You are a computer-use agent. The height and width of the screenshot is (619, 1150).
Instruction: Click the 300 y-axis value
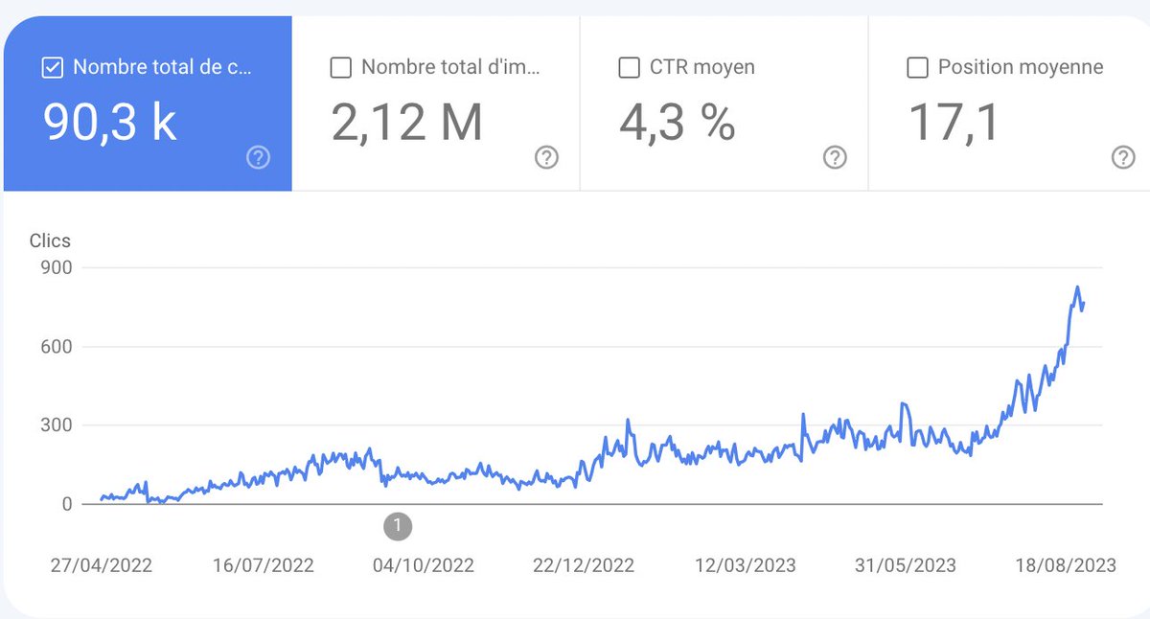[x=56, y=425]
